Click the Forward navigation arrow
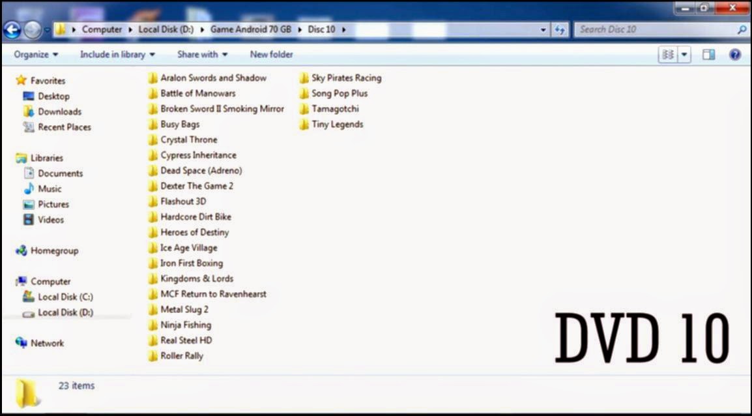This screenshot has height=416, width=752. 33,30
